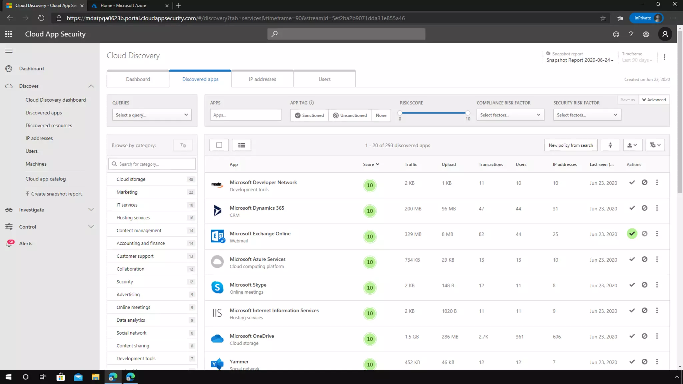Open the app launcher waffle menu
This screenshot has width=683, height=384.
(9, 34)
